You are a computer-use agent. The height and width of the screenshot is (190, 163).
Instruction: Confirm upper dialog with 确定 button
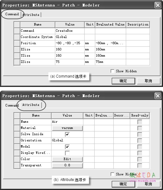click(123, 81)
